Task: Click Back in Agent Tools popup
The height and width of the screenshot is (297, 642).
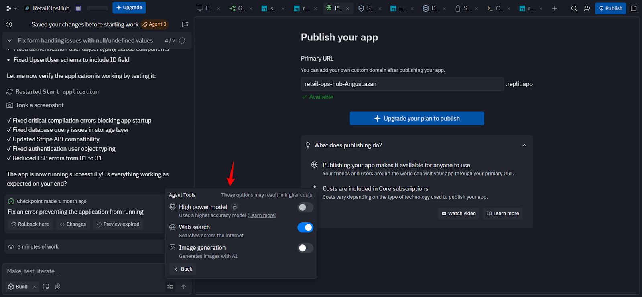Action: (x=183, y=269)
